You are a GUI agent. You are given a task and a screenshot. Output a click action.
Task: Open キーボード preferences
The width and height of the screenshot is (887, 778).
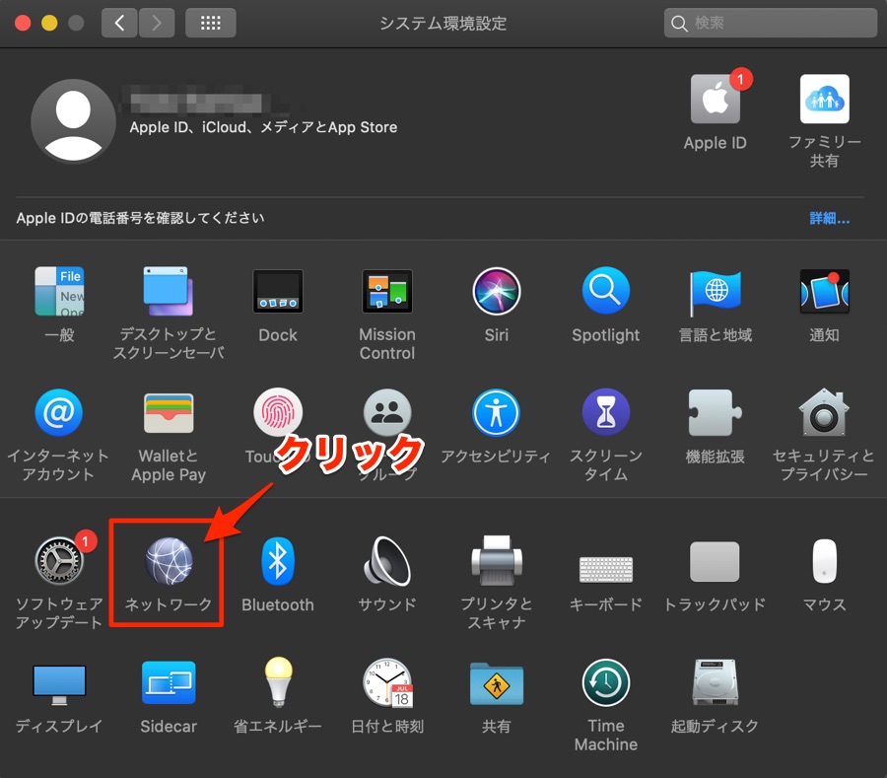coord(606,569)
